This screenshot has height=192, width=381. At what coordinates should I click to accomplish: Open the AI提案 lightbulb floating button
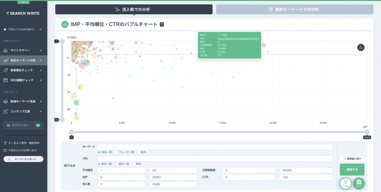coord(346,183)
